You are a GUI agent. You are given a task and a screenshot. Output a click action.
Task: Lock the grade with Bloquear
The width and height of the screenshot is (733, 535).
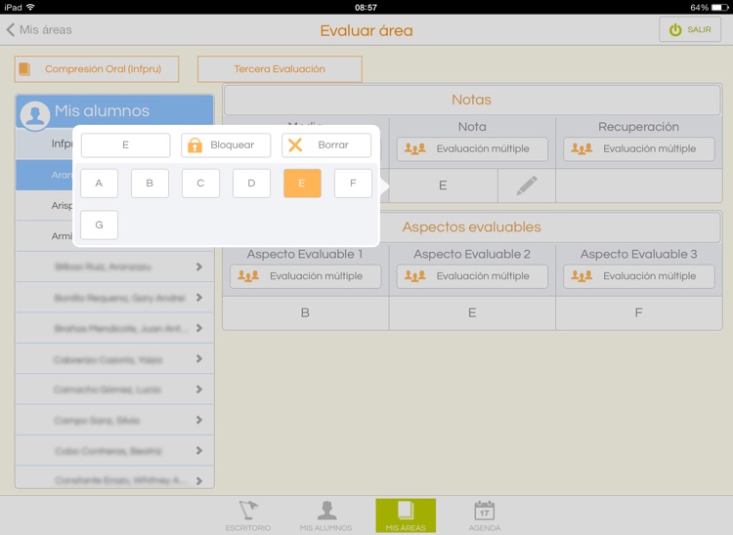(226, 145)
